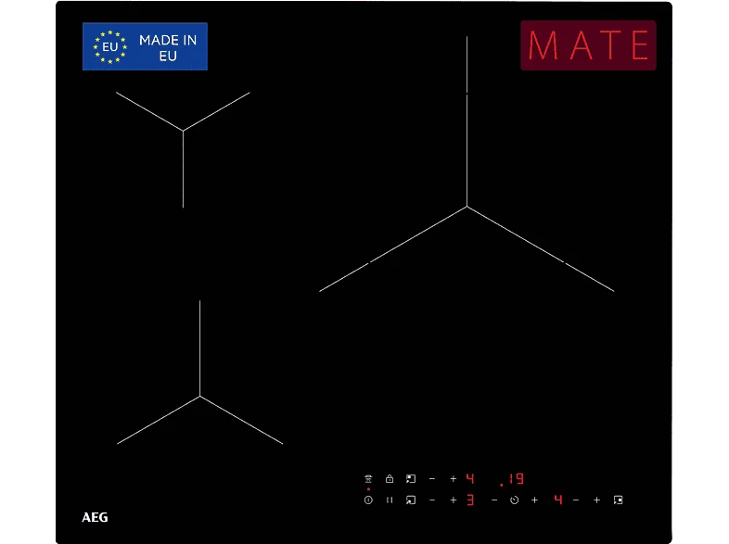
Task: Tap plus for the upper-row zone showing 4
Action: [x=454, y=478]
